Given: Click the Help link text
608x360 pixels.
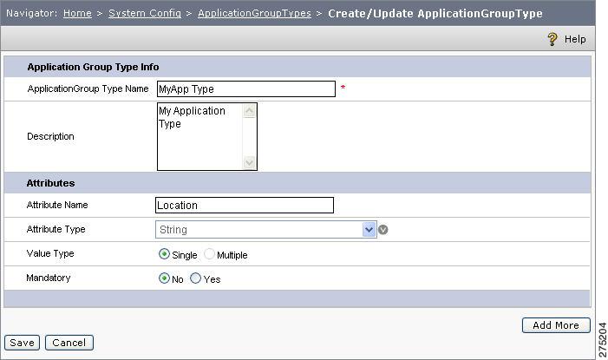Looking at the screenshot, I should [x=575, y=39].
